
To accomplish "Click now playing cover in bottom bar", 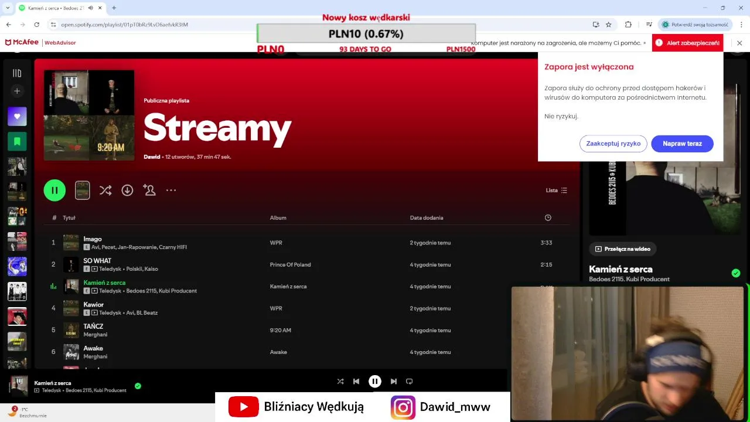I will point(18,386).
